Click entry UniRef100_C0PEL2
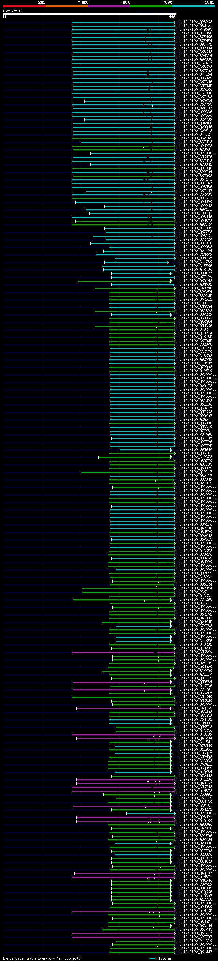The height and width of the screenshot is (961, 218). (x=196, y=131)
